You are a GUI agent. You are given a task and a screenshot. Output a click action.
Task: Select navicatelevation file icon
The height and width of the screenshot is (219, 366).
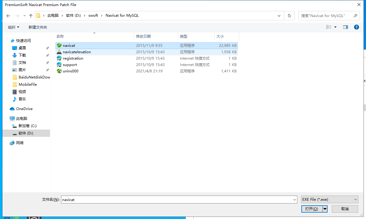(59, 52)
